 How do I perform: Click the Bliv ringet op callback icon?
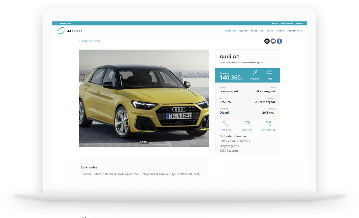[268, 123]
